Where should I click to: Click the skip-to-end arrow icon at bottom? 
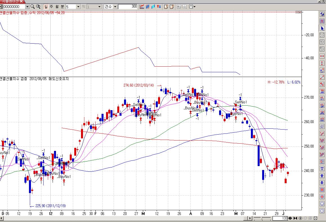pos(295,218)
